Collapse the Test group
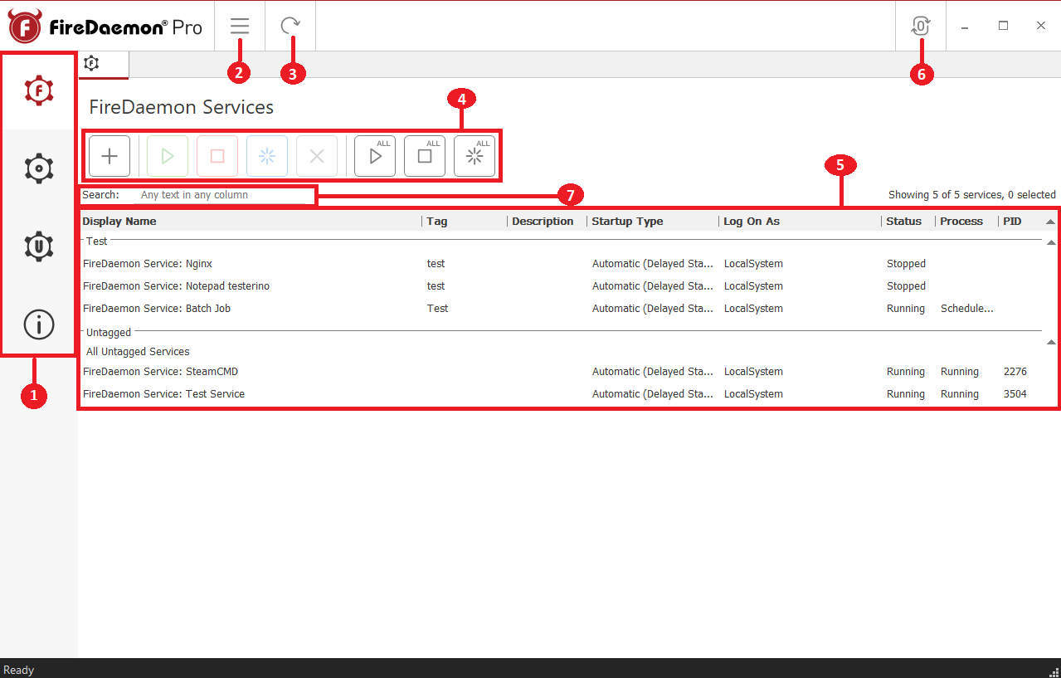1061x678 pixels. click(1051, 245)
